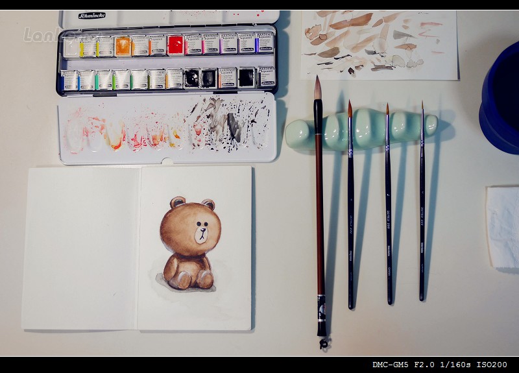
Task: Select the dark blue-striped wrapped paint pan
Action: (69, 80)
